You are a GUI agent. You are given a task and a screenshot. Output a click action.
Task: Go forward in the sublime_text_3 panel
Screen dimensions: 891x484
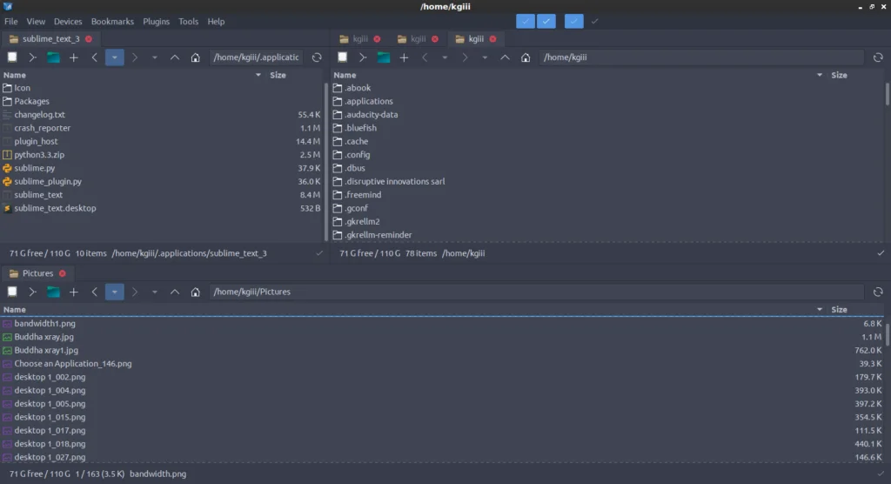pos(135,57)
